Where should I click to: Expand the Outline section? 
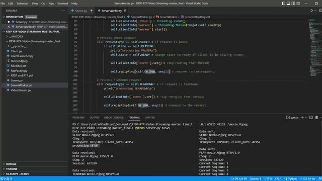click(x=4, y=164)
